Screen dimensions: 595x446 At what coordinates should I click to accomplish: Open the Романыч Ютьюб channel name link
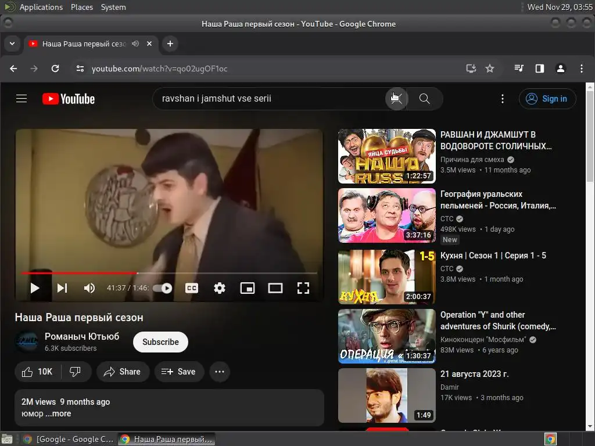point(82,336)
